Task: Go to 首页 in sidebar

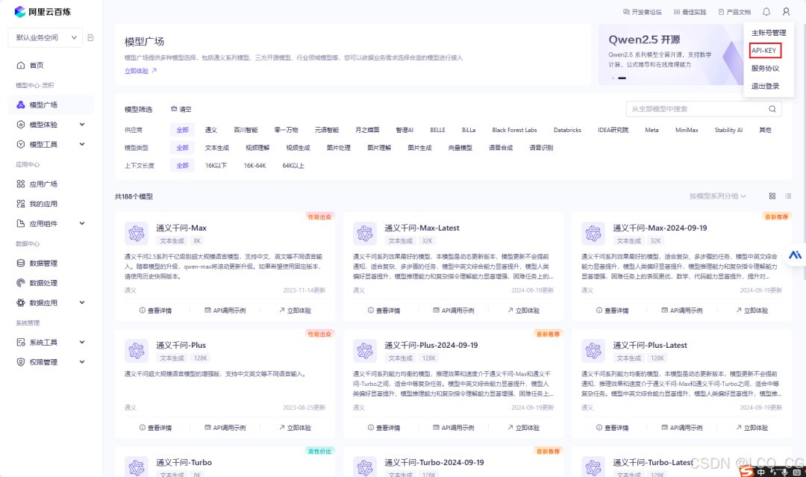Action: pyautogui.click(x=36, y=65)
